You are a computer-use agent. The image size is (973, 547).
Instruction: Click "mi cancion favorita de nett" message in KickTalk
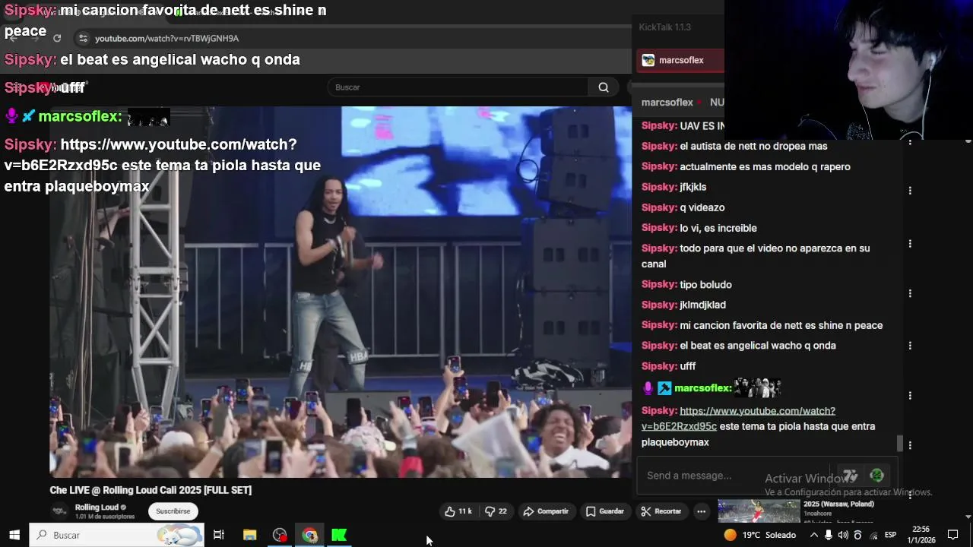tap(781, 325)
